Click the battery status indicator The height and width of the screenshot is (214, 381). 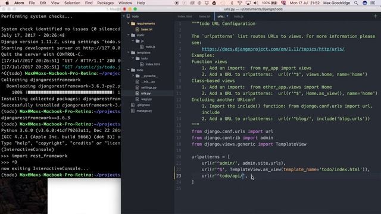[x=270, y=3]
